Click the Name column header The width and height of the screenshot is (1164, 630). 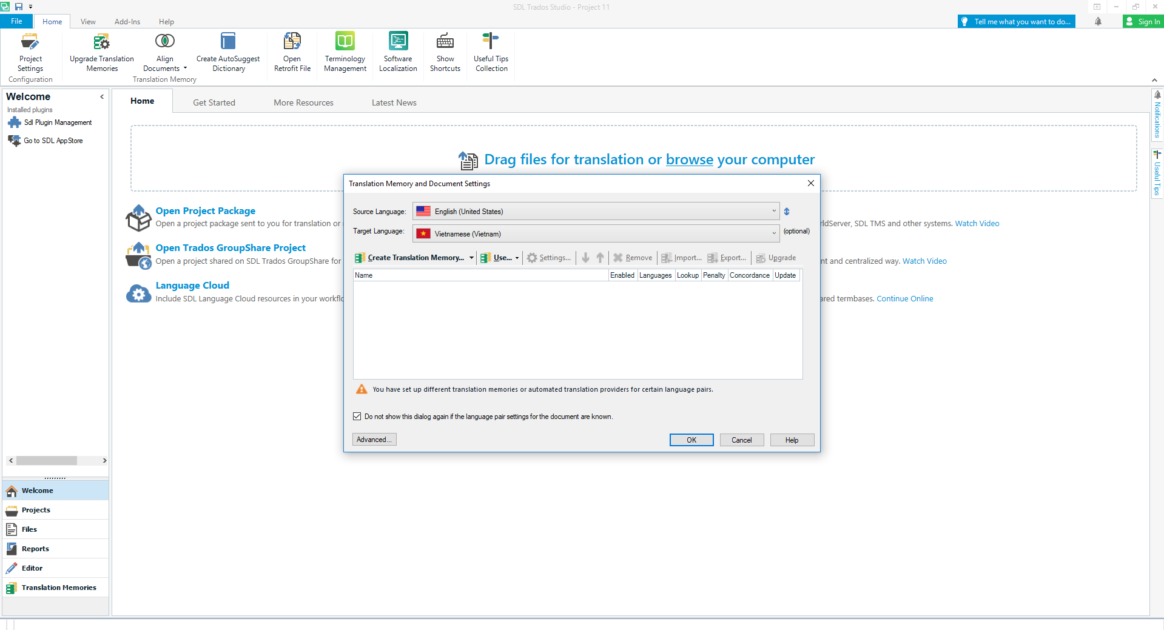(481, 275)
